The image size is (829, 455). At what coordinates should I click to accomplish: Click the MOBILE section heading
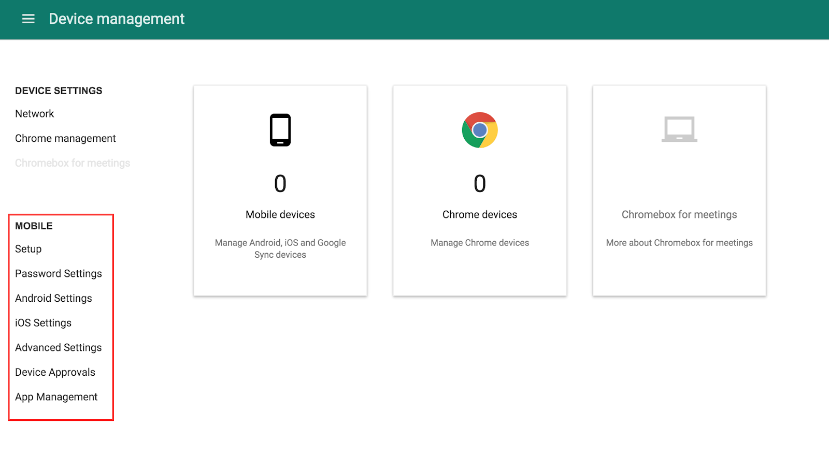tap(34, 226)
